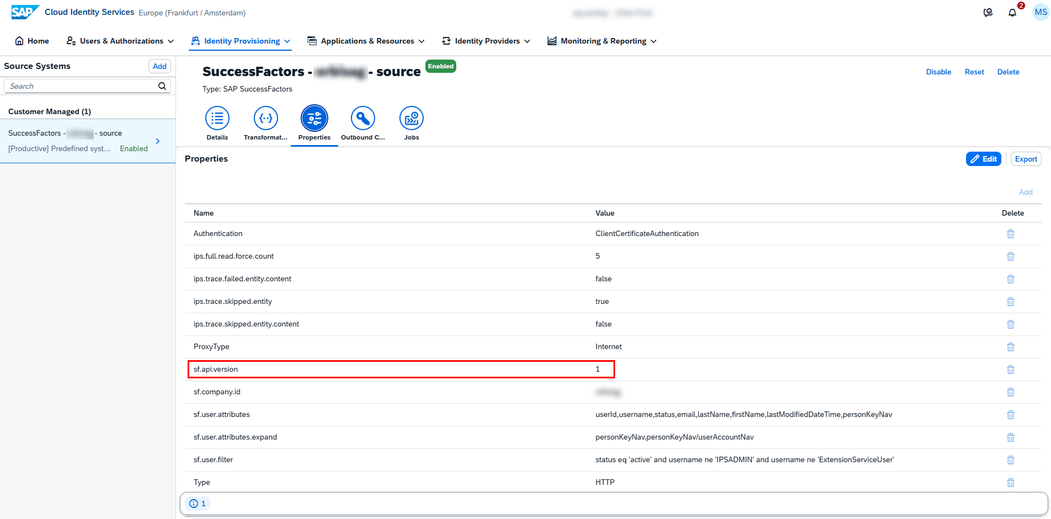Open the help assistant headset icon

(988, 13)
